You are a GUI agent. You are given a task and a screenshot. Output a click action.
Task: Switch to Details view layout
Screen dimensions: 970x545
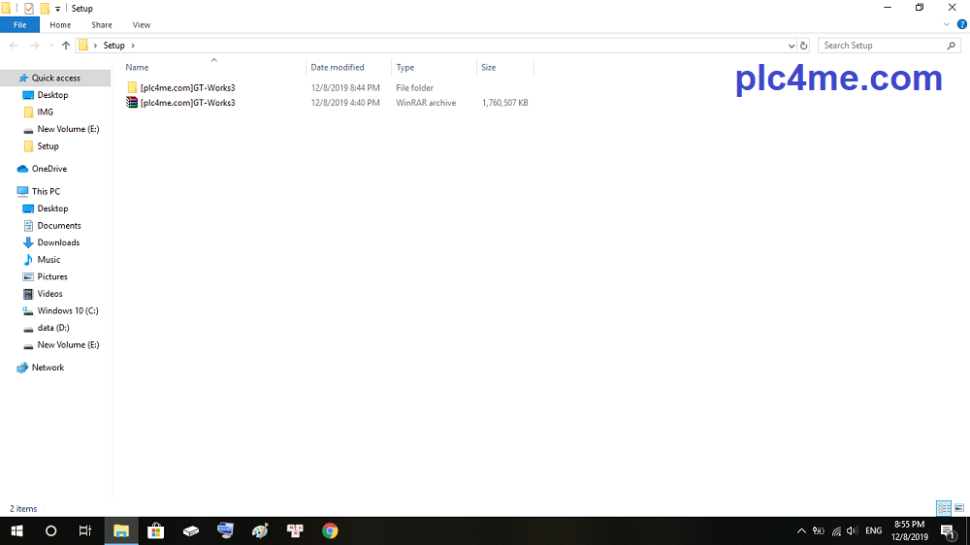click(x=944, y=508)
